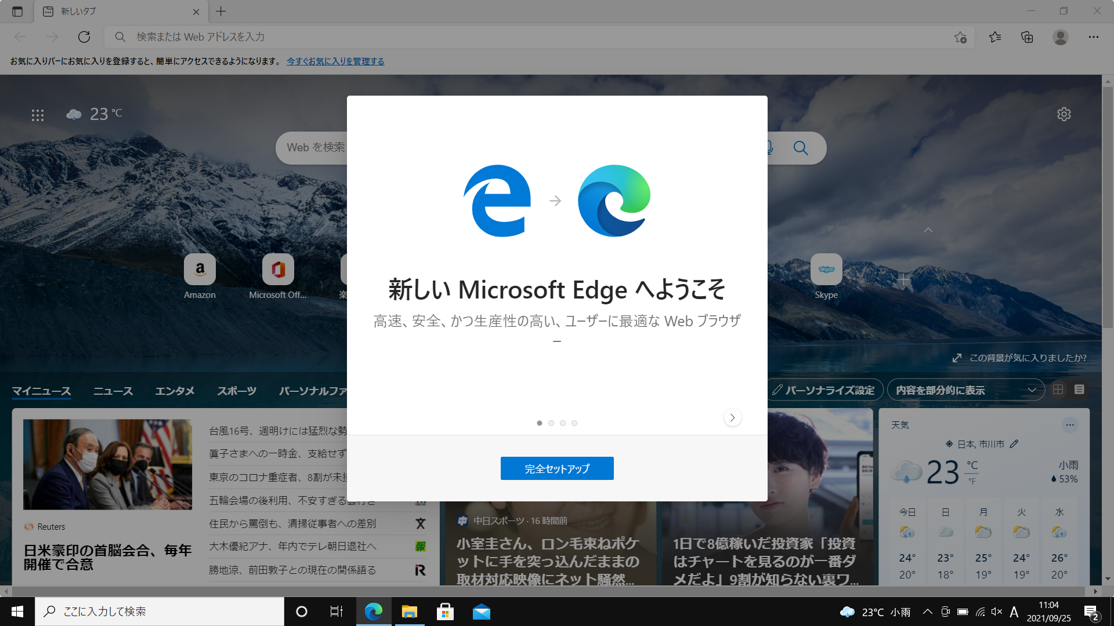The height and width of the screenshot is (626, 1114).
Task: Switch weather units to °F
Action: point(972,481)
